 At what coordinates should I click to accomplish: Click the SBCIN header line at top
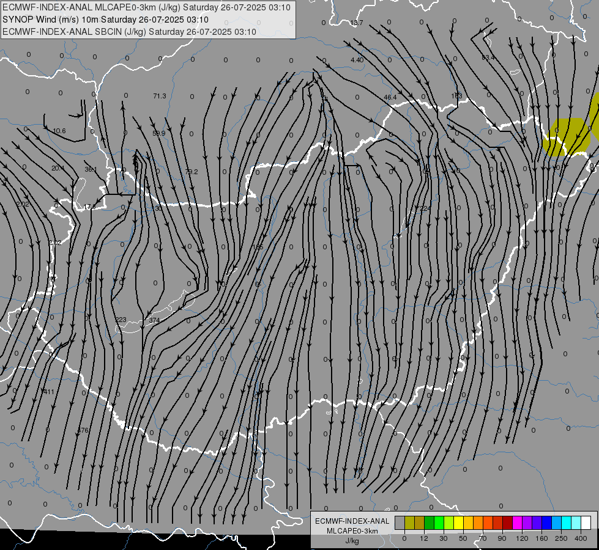(x=129, y=32)
